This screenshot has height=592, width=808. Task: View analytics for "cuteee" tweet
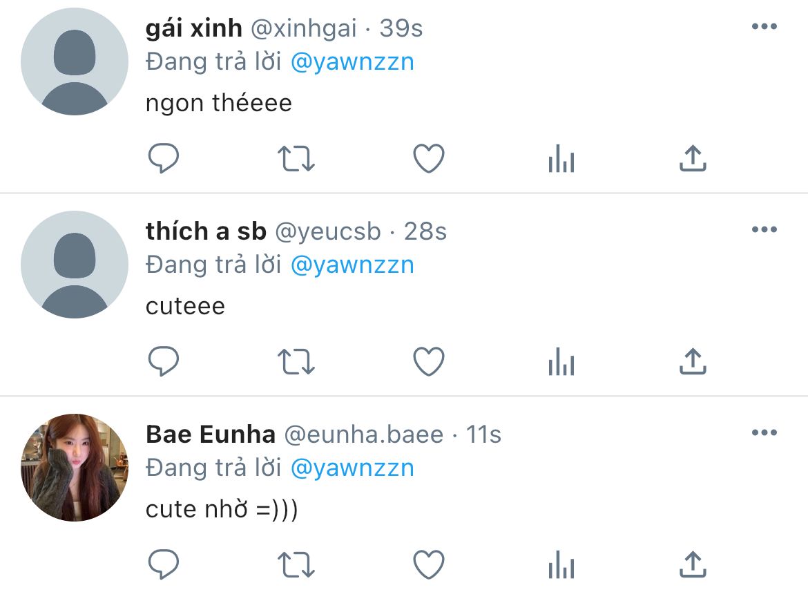[561, 361]
